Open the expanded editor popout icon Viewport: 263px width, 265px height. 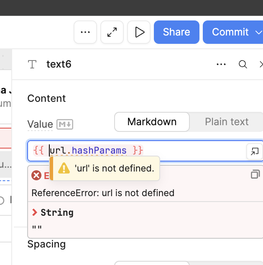pos(254,151)
